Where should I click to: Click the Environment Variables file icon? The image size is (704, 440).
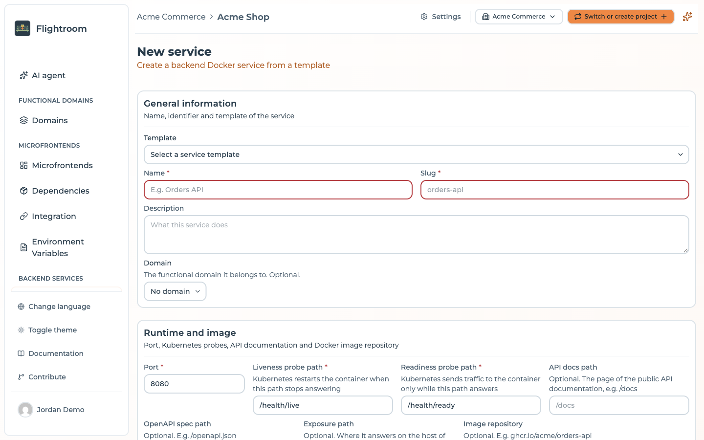[x=23, y=247]
